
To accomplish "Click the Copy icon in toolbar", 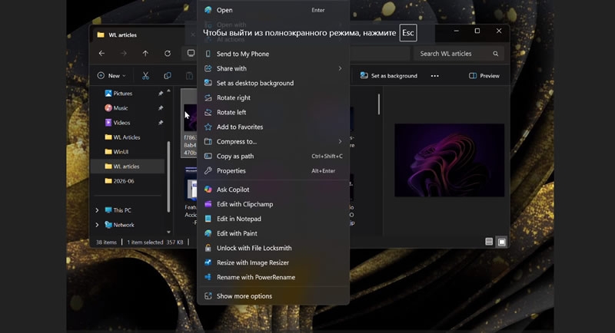I will (168, 76).
